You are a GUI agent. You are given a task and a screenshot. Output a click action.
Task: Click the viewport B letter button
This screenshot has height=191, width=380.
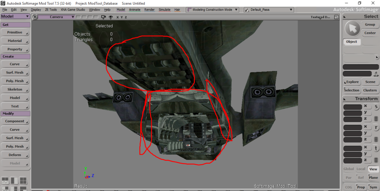coord(35,17)
